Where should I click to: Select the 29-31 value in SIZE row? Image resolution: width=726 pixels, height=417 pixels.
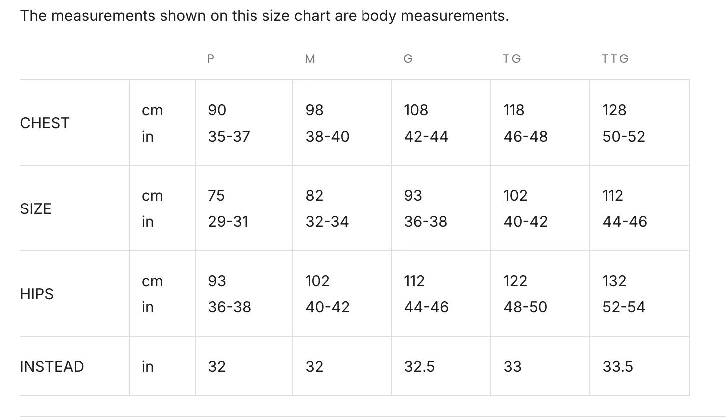point(228,221)
